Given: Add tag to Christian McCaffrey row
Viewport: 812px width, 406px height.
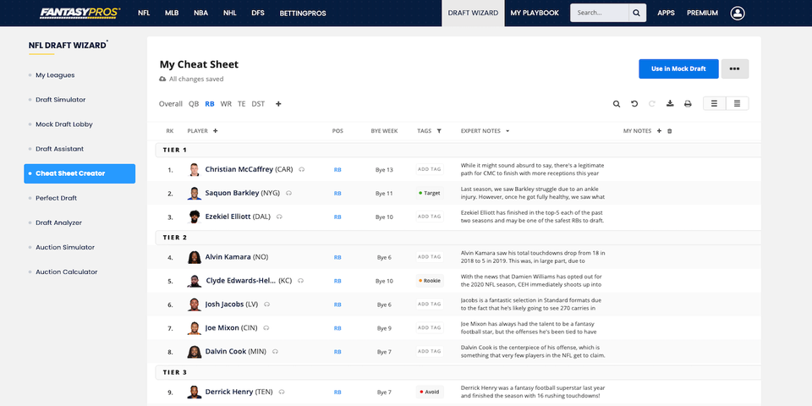Looking at the screenshot, I should [430, 169].
